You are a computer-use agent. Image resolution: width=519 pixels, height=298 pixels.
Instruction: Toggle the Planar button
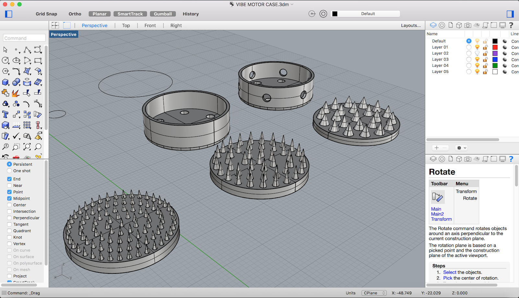pyautogui.click(x=100, y=14)
